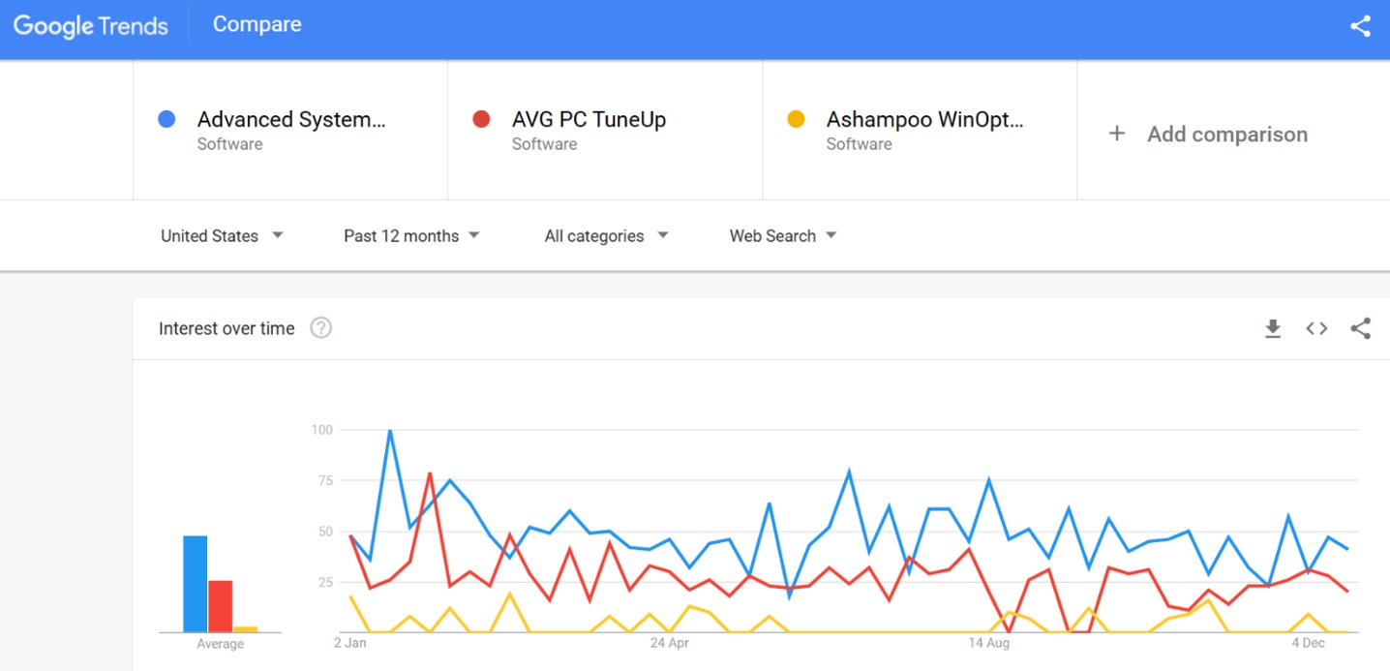Click the plus icon to add comparison

[x=1117, y=134]
